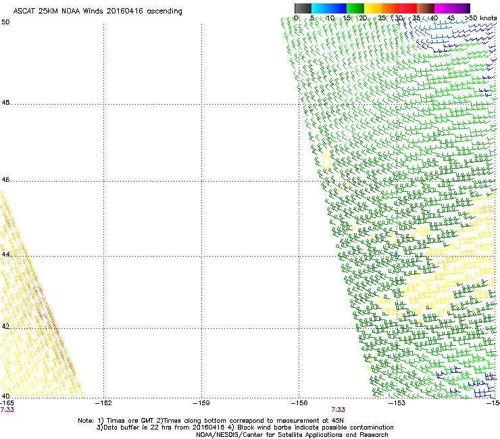Image resolution: width=500 pixels, height=439 pixels.
Task: Click the '5' knots legend label
Action: coord(312,18)
